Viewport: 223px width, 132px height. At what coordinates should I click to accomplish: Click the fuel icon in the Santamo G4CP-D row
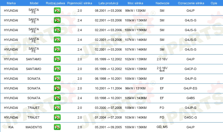[x=57, y=69]
